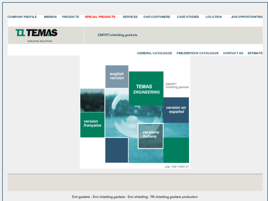Open the Fingerstock Catalogue link
The image size is (268, 201).
click(198, 53)
